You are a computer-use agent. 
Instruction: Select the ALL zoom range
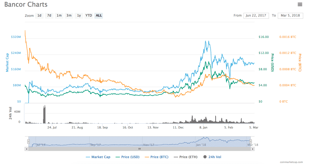(99, 15)
